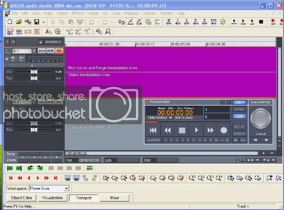284x210 pixels.
Task: Toggle LOOP in Transport panel
Action: (x=239, y=116)
